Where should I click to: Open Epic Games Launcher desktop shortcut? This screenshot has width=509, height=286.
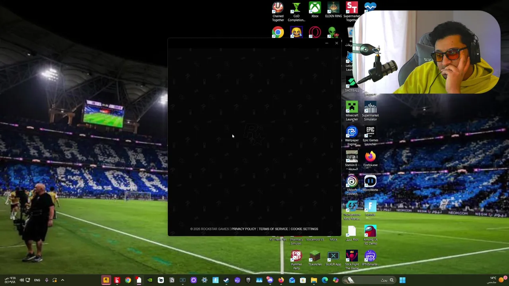[x=370, y=136]
